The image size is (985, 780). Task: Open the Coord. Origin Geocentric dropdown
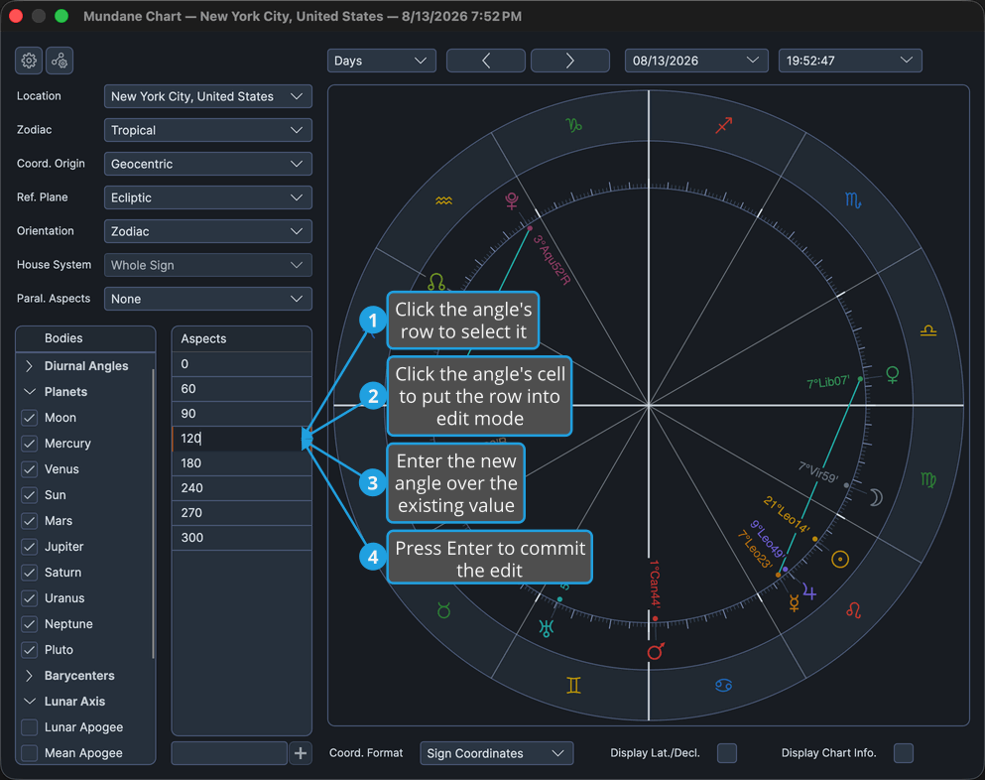pyautogui.click(x=208, y=164)
